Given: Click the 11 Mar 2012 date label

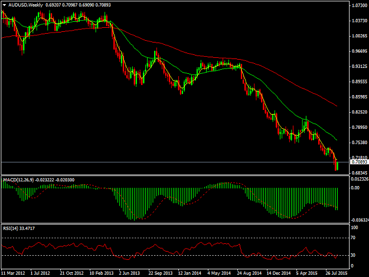Looking at the screenshot, I should pos(13,273).
